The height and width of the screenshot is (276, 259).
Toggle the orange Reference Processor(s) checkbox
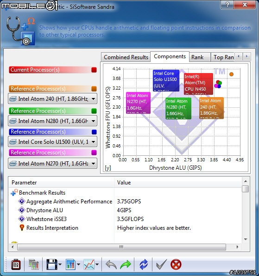(x=94, y=89)
